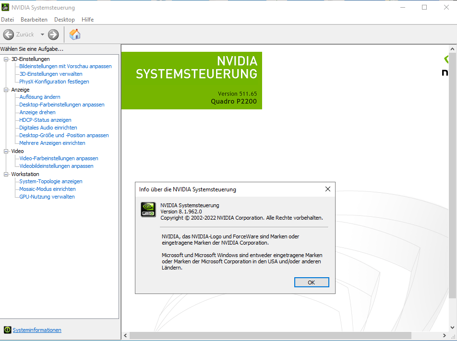The height and width of the screenshot is (341, 457).
Task: Select PhysX-Konfiguration festlegen
Action: [54, 82]
